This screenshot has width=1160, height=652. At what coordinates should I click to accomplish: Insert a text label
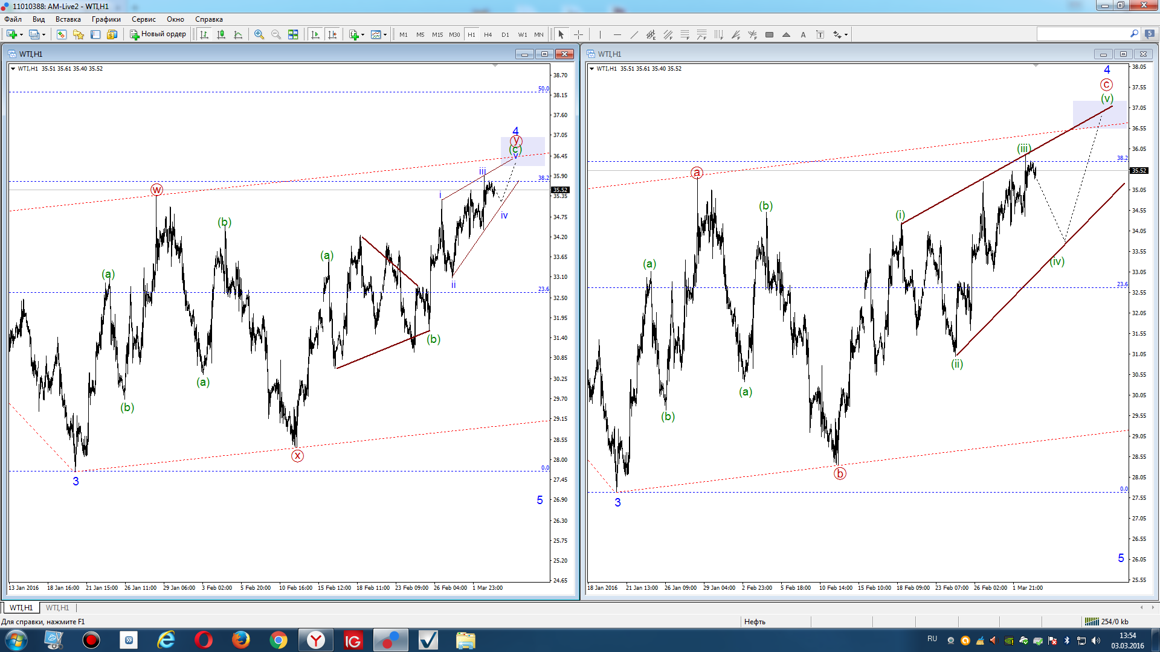820,34
